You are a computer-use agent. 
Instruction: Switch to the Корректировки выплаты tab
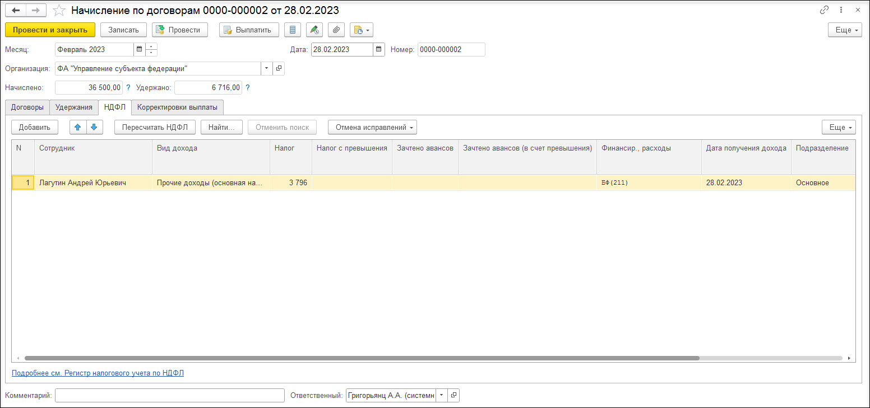tap(177, 107)
